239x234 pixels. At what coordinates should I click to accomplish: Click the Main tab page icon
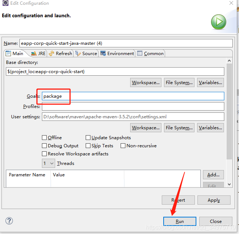(8, 53)
